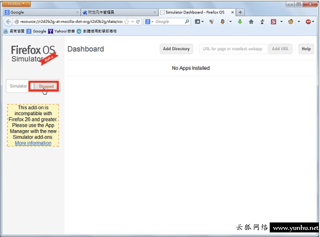The image size is (320, 237).
Task: Open the Google bookmark in bookmarks bar
Action: pyautogui.click(x=37, y=31)
